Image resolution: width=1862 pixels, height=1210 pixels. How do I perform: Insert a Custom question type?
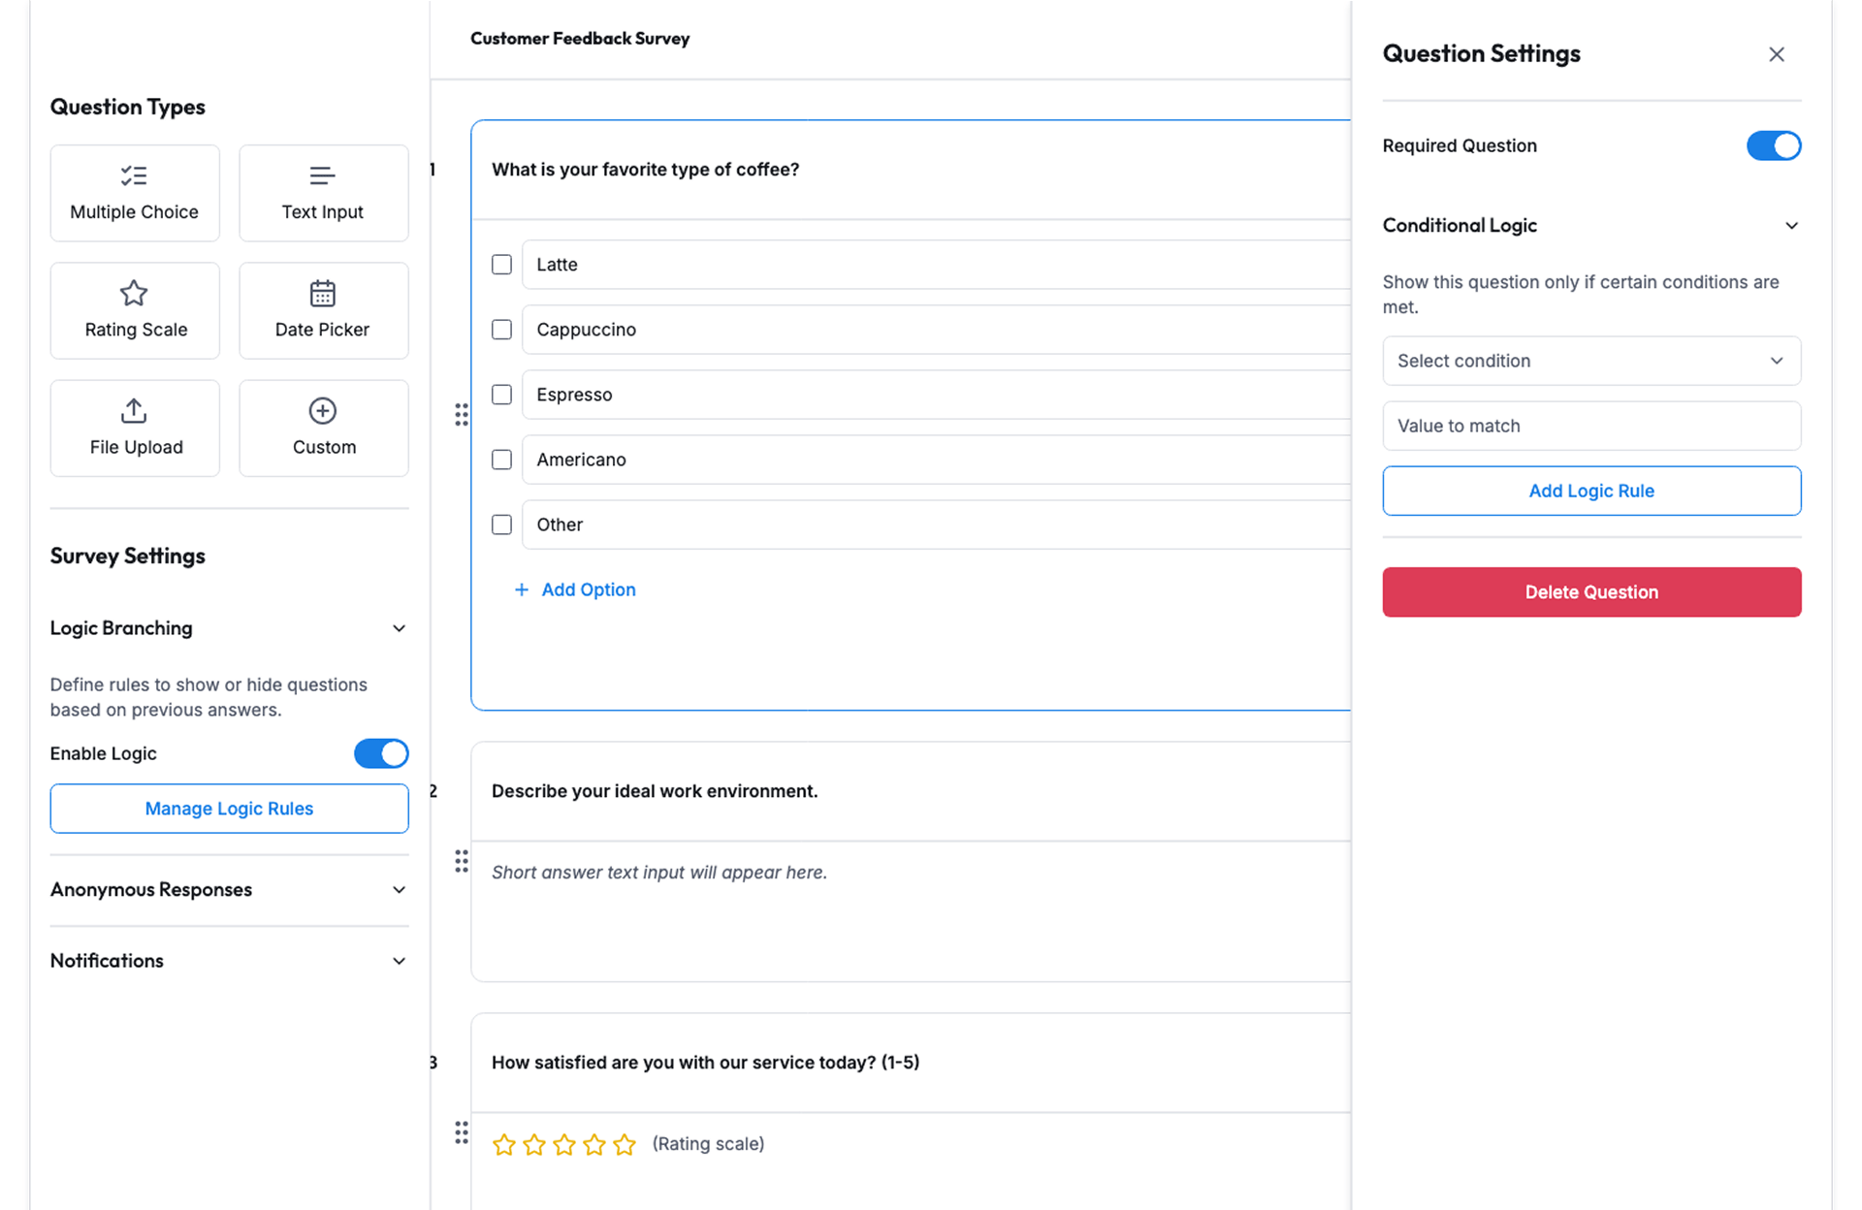(323, 428)
